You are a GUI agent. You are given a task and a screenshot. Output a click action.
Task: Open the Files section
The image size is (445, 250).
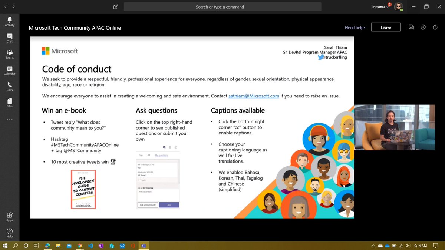tap(10, 103)
